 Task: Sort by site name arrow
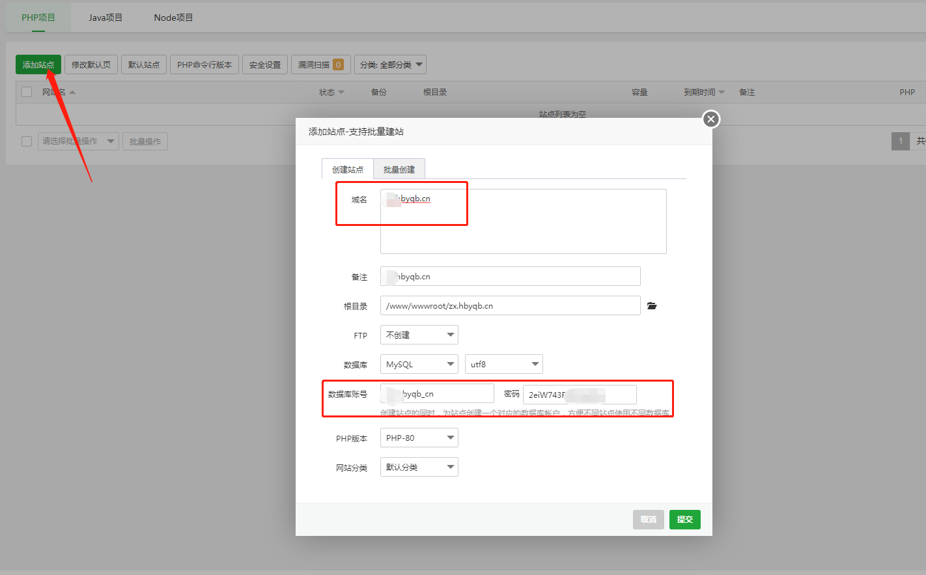[72, 92]
